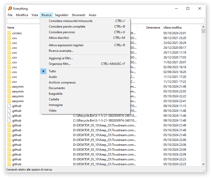Click folder icon of .cxx dated 11/12/2021 17:22
Image resolution: width=212 pixels, height=179 pixels.
pyautogui.click(x=9, y=82)
